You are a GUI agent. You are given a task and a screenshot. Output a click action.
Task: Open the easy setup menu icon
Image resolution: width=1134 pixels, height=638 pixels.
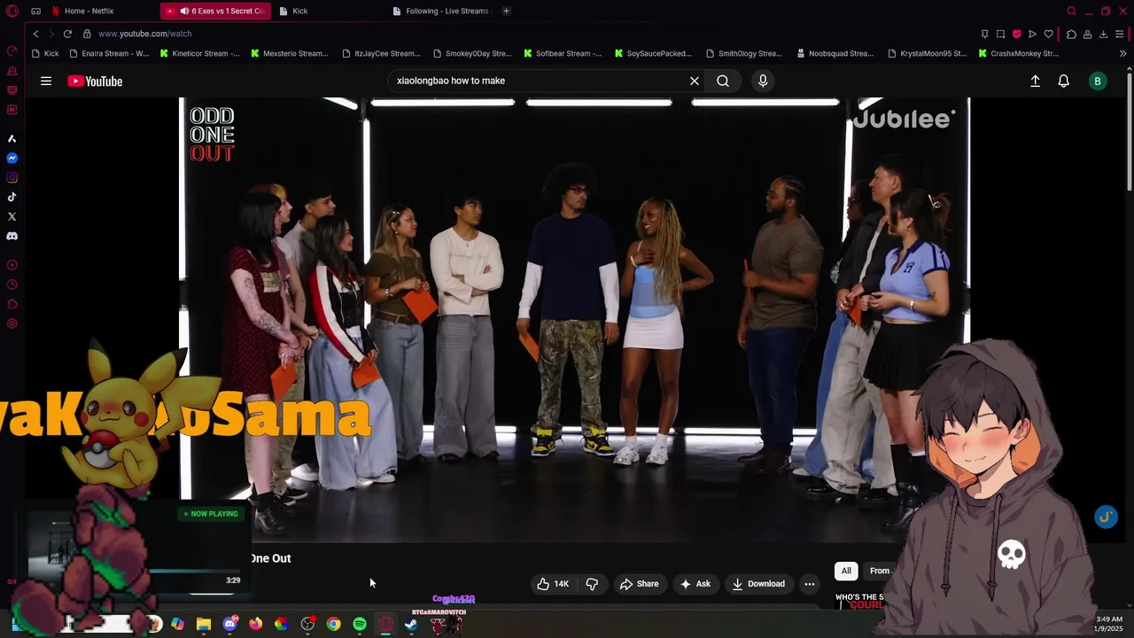coord(1121,34)
